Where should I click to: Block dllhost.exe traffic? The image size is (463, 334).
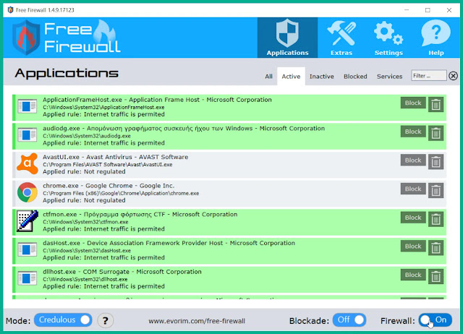tap(413, 275)
